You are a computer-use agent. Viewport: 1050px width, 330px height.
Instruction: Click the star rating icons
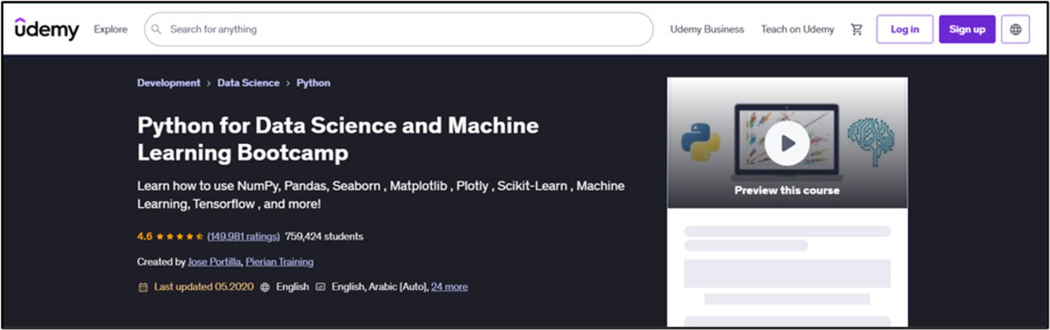pos(180,237)
